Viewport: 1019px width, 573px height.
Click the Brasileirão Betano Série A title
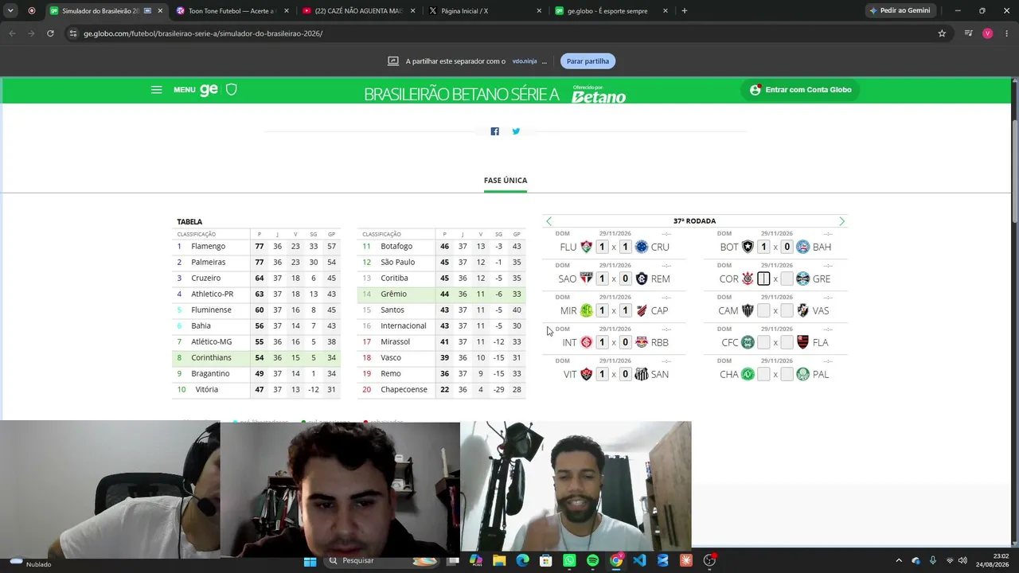(462, 95)
